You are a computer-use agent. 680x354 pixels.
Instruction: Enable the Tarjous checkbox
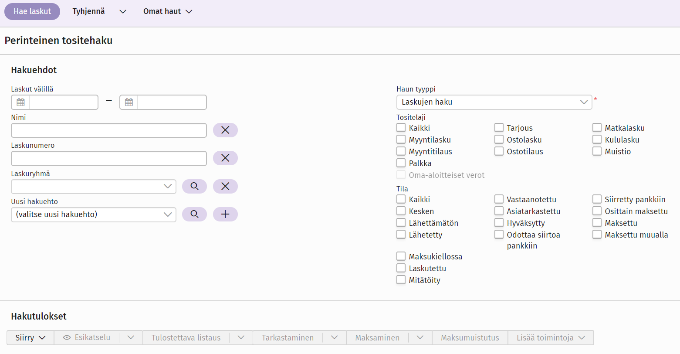(x=499, y=128)
